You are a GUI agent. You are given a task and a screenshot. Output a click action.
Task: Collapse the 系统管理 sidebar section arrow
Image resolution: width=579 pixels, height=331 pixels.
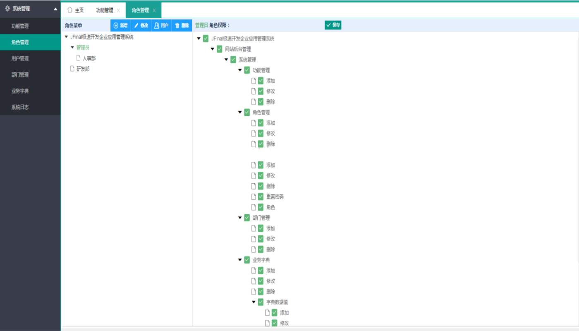point(55,9)
